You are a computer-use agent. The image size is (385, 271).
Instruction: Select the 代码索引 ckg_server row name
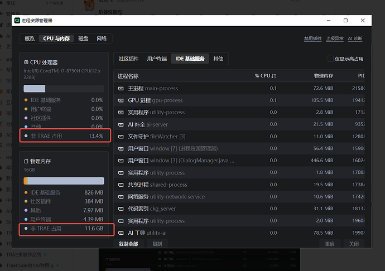(x=152, y=209)
